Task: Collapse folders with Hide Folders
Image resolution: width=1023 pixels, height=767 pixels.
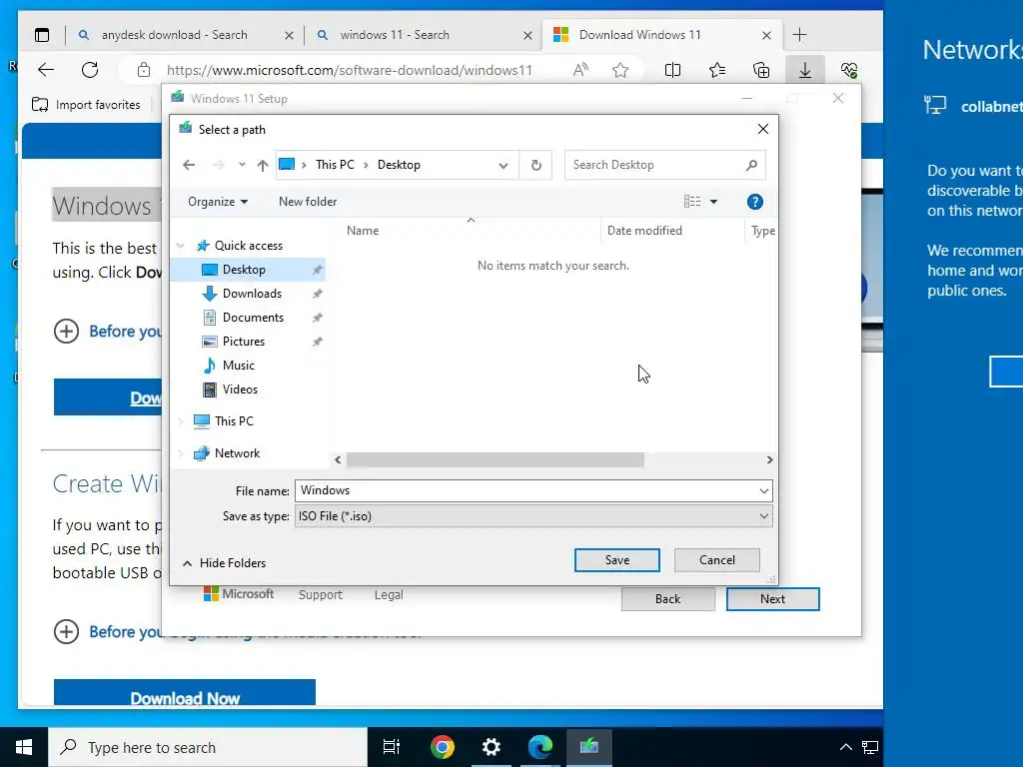Action: click(x=225, y=563)
